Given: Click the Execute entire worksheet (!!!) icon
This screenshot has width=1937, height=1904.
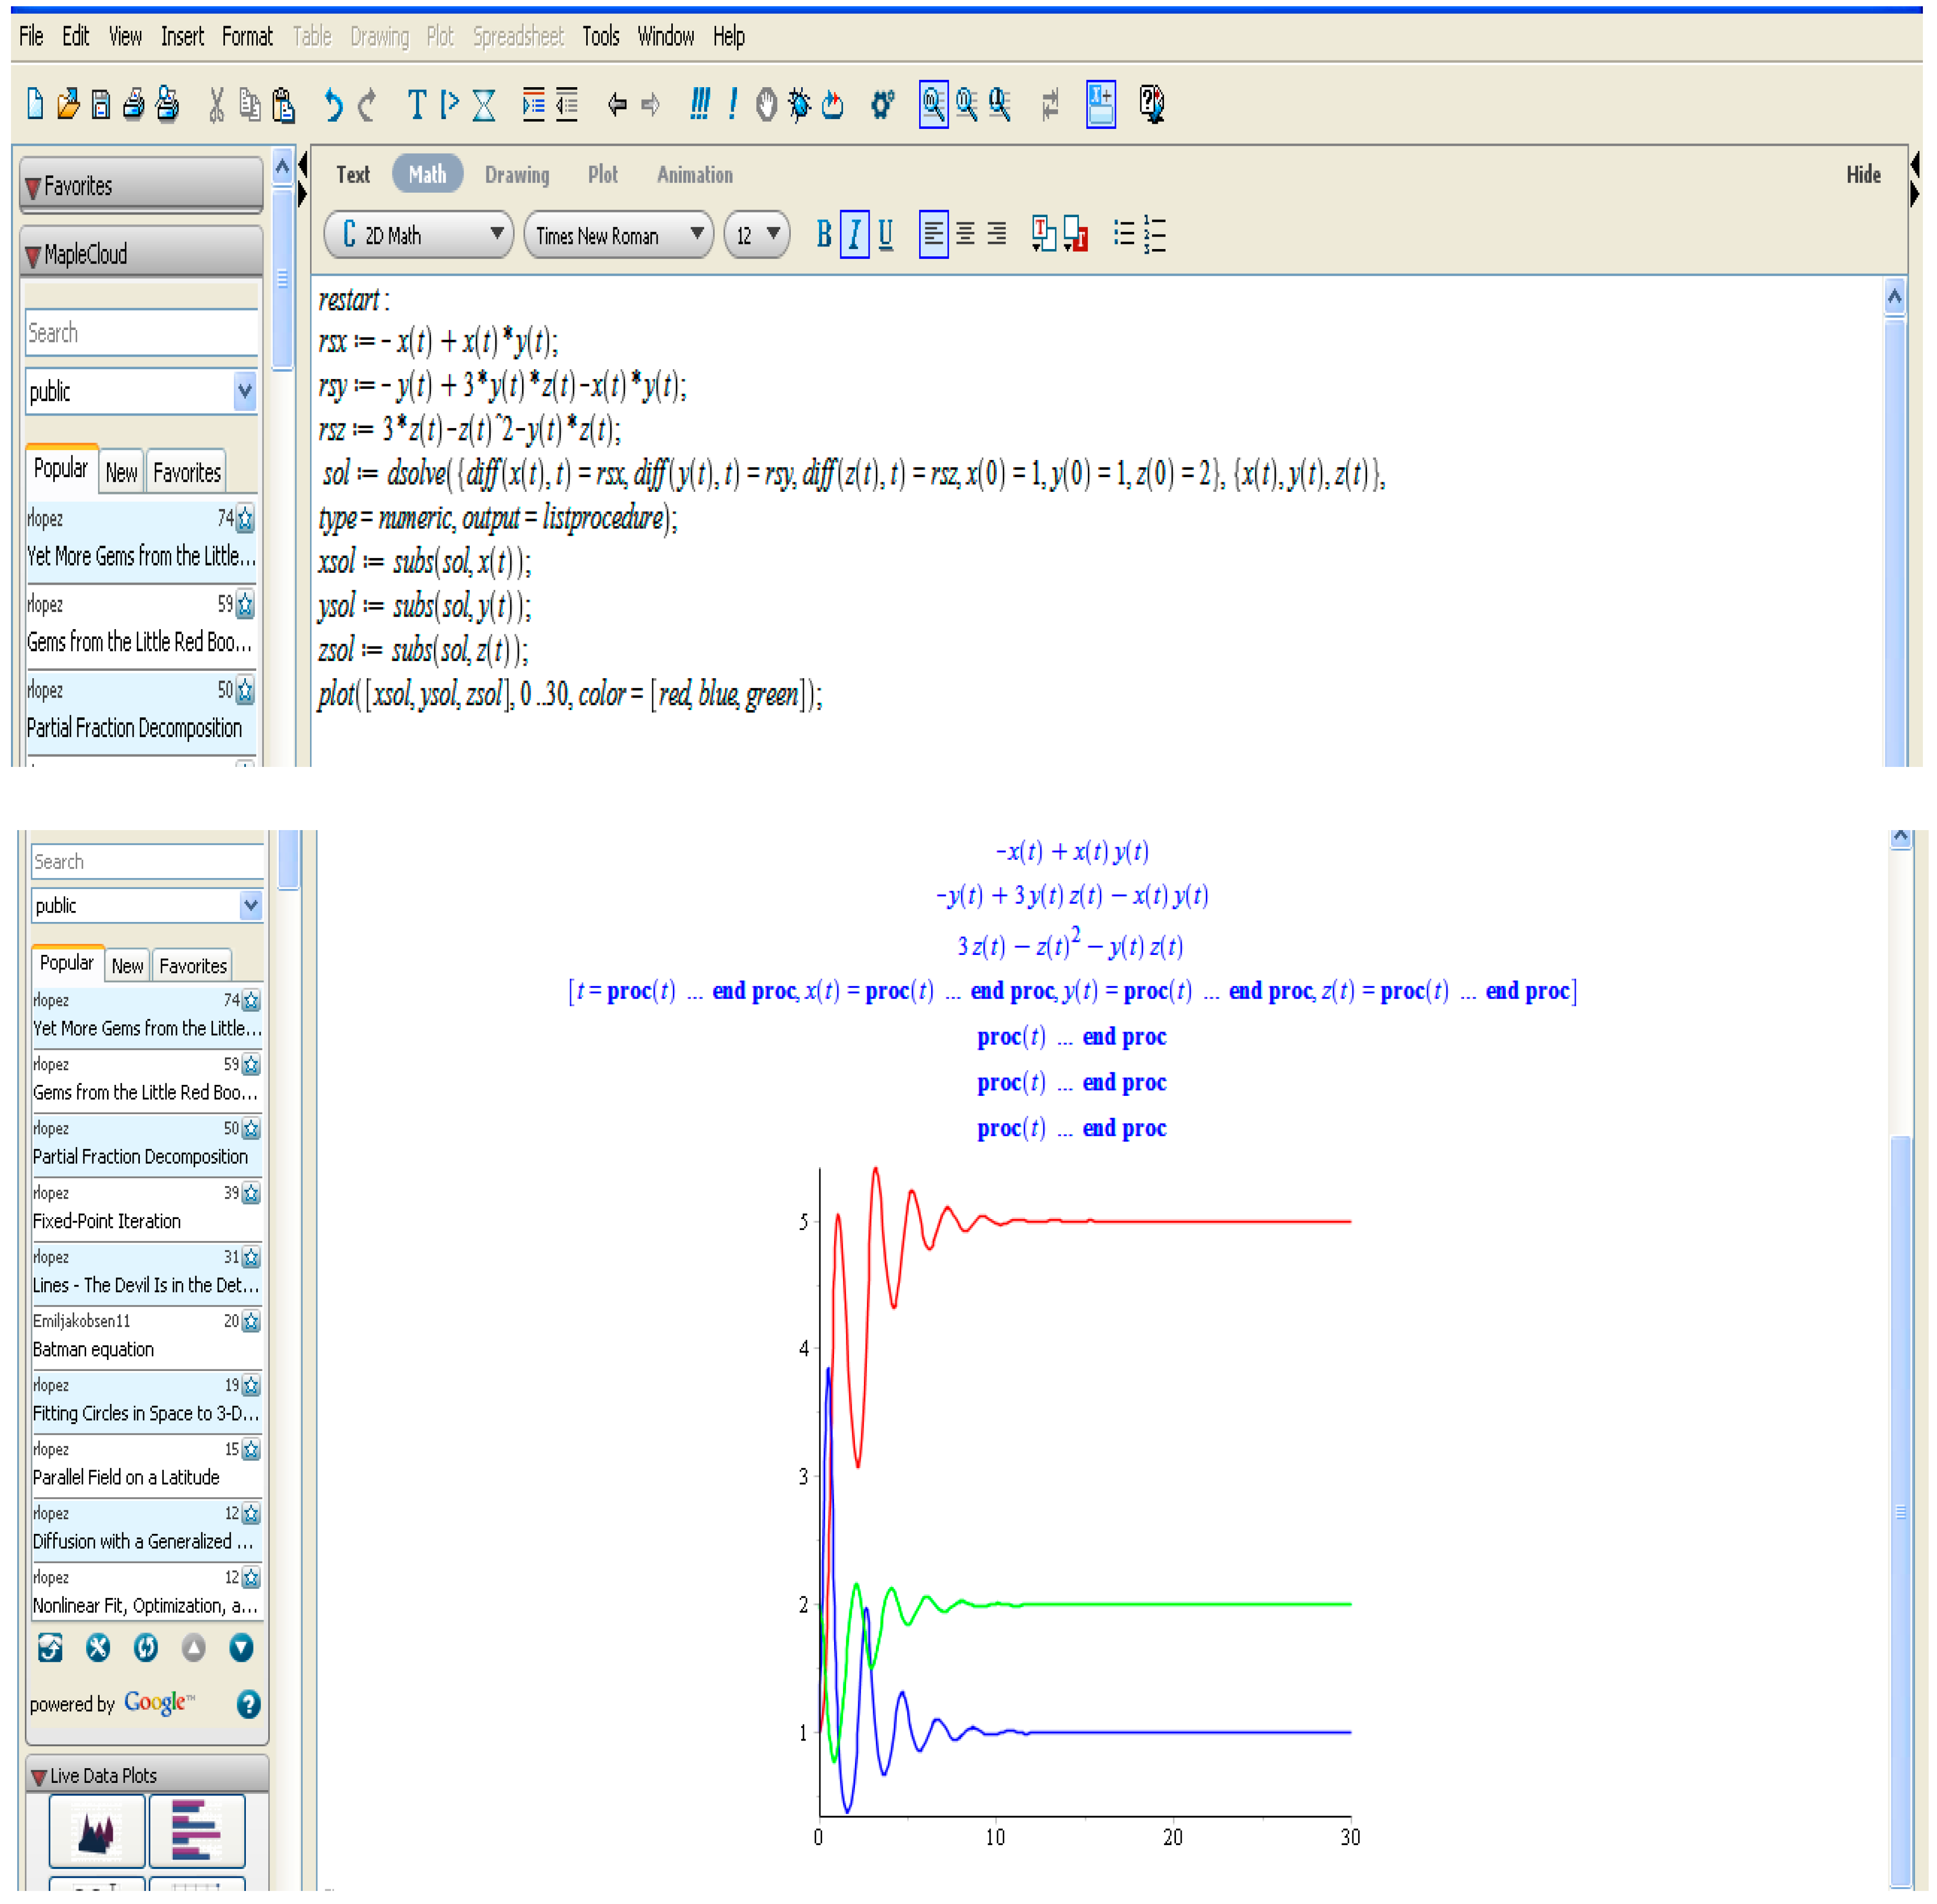Looking at the screenshot, I should point(699,104).
